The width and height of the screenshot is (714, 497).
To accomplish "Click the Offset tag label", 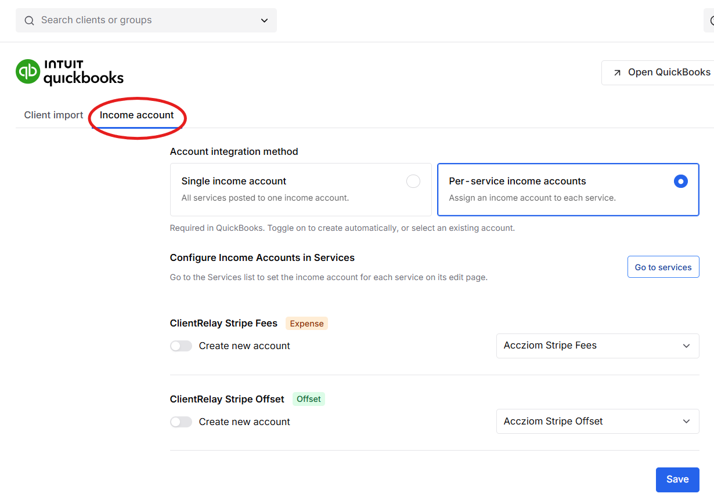I will click(x=309, y=399).
